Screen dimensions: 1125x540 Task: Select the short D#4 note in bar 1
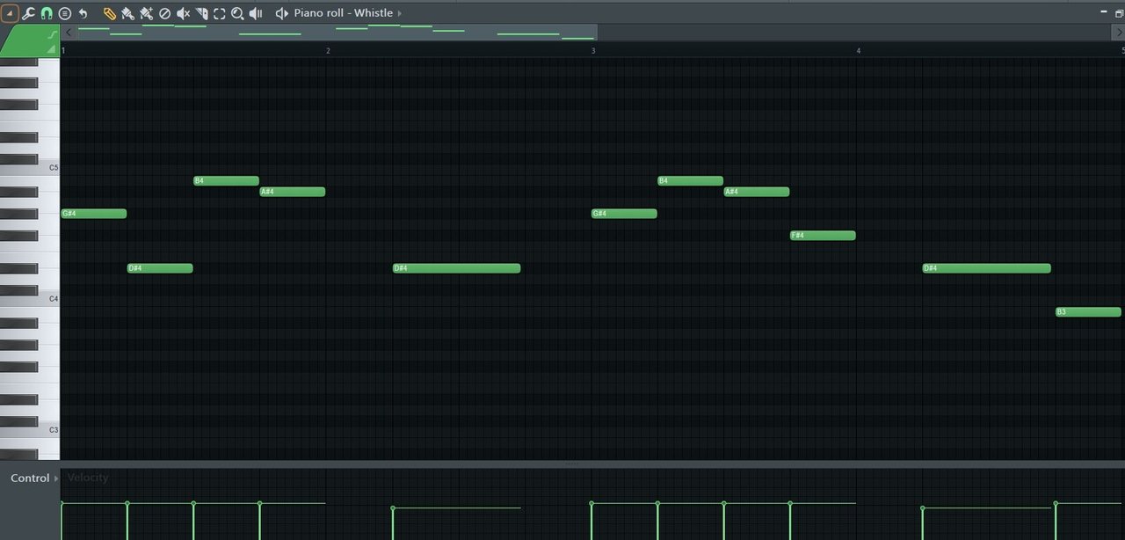pyautogui.click(x=160, y=268)
